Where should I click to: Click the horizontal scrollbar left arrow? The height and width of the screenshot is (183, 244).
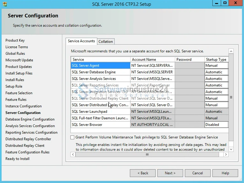point(73,155)
